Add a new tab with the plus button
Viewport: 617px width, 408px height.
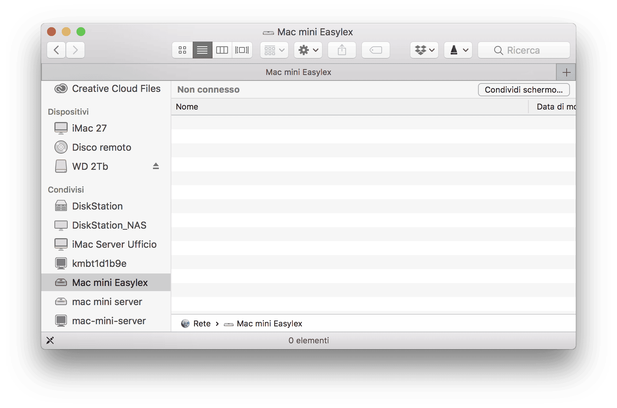566,72
